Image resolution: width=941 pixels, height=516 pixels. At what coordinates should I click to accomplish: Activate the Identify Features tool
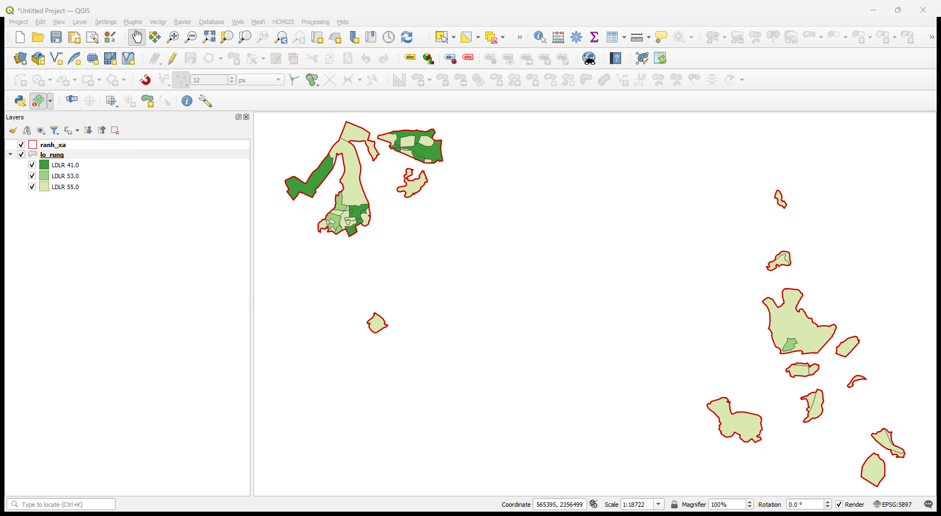(540, 37)
